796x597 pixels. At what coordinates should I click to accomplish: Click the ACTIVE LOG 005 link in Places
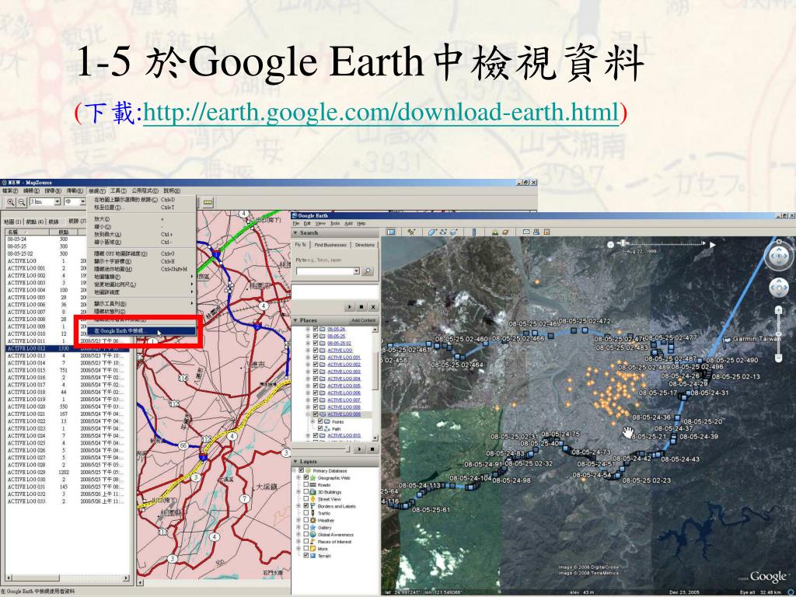(344, 386)
